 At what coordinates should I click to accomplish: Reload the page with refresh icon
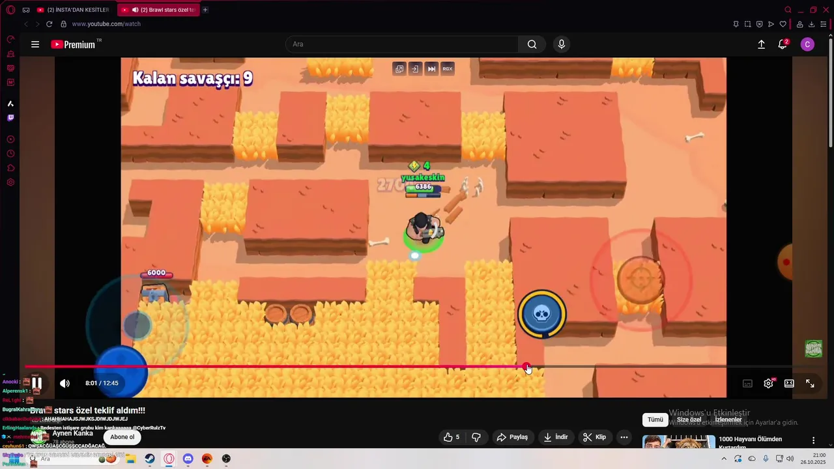[49, 24]
